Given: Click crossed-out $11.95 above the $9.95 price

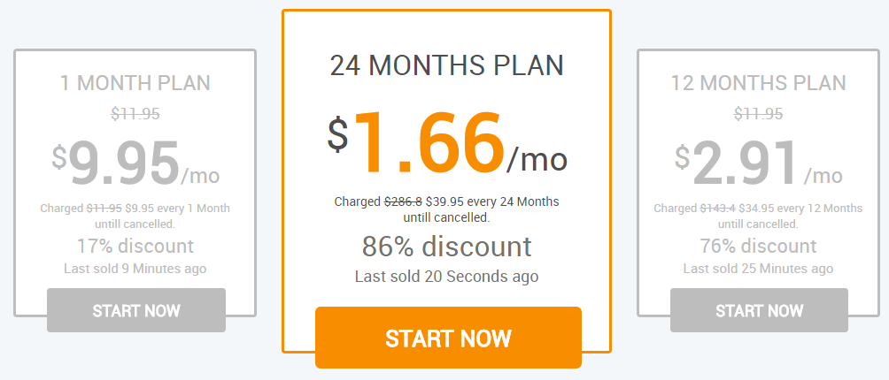Looking at the screenshot, I should pyautogui.click(x=135, y=113).
